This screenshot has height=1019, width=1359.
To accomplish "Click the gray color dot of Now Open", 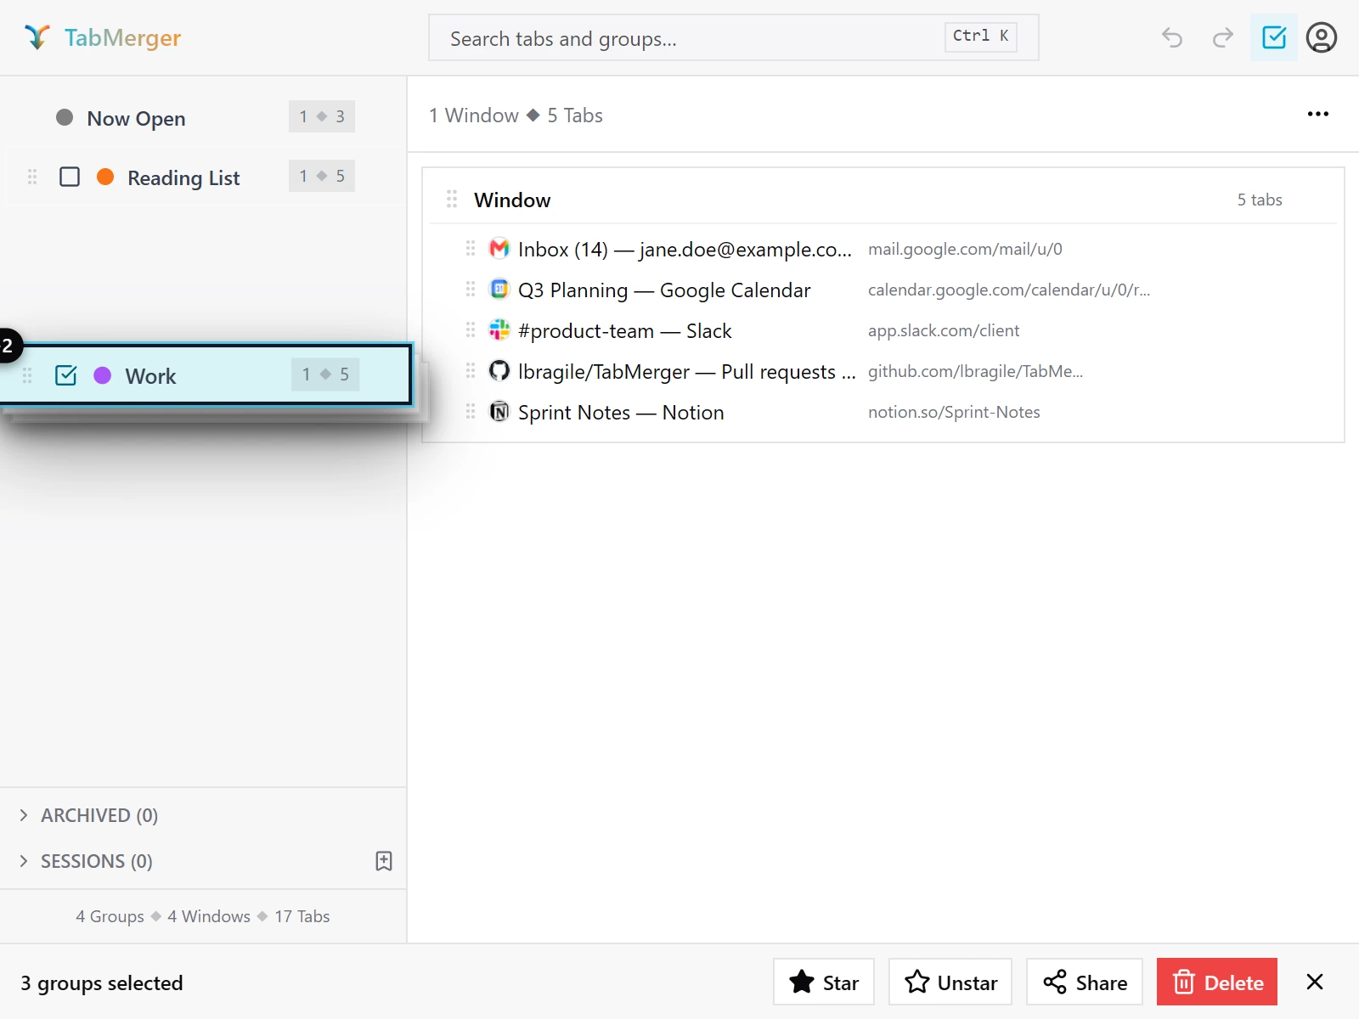I will pyautogui.click(x=65, y=117).
